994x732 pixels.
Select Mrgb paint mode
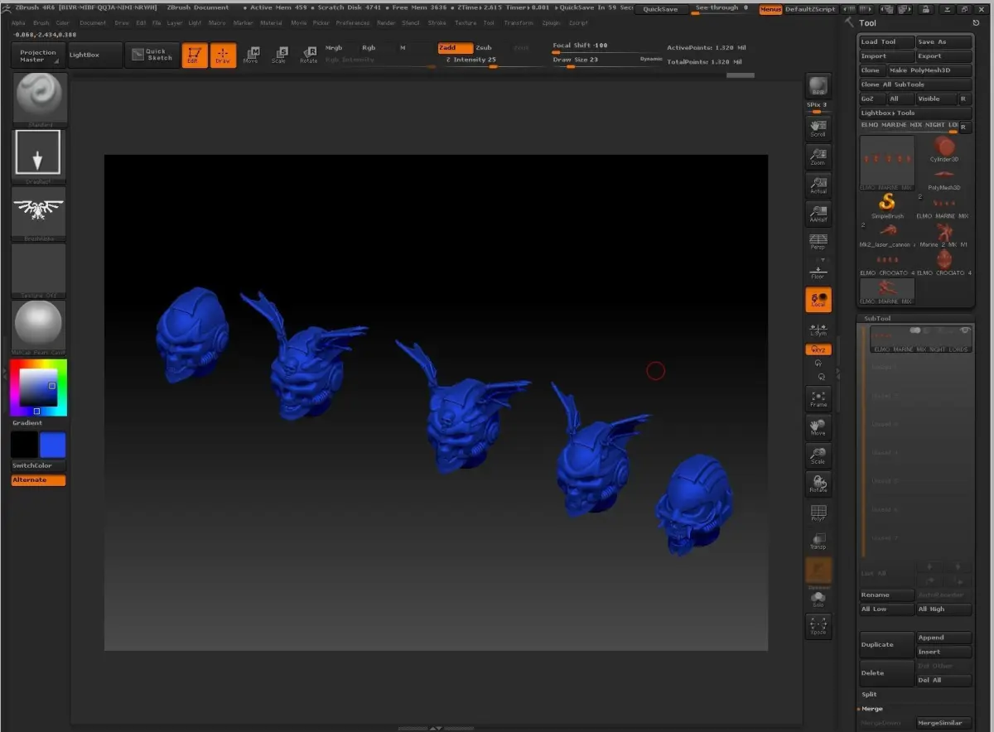[334, 48]
